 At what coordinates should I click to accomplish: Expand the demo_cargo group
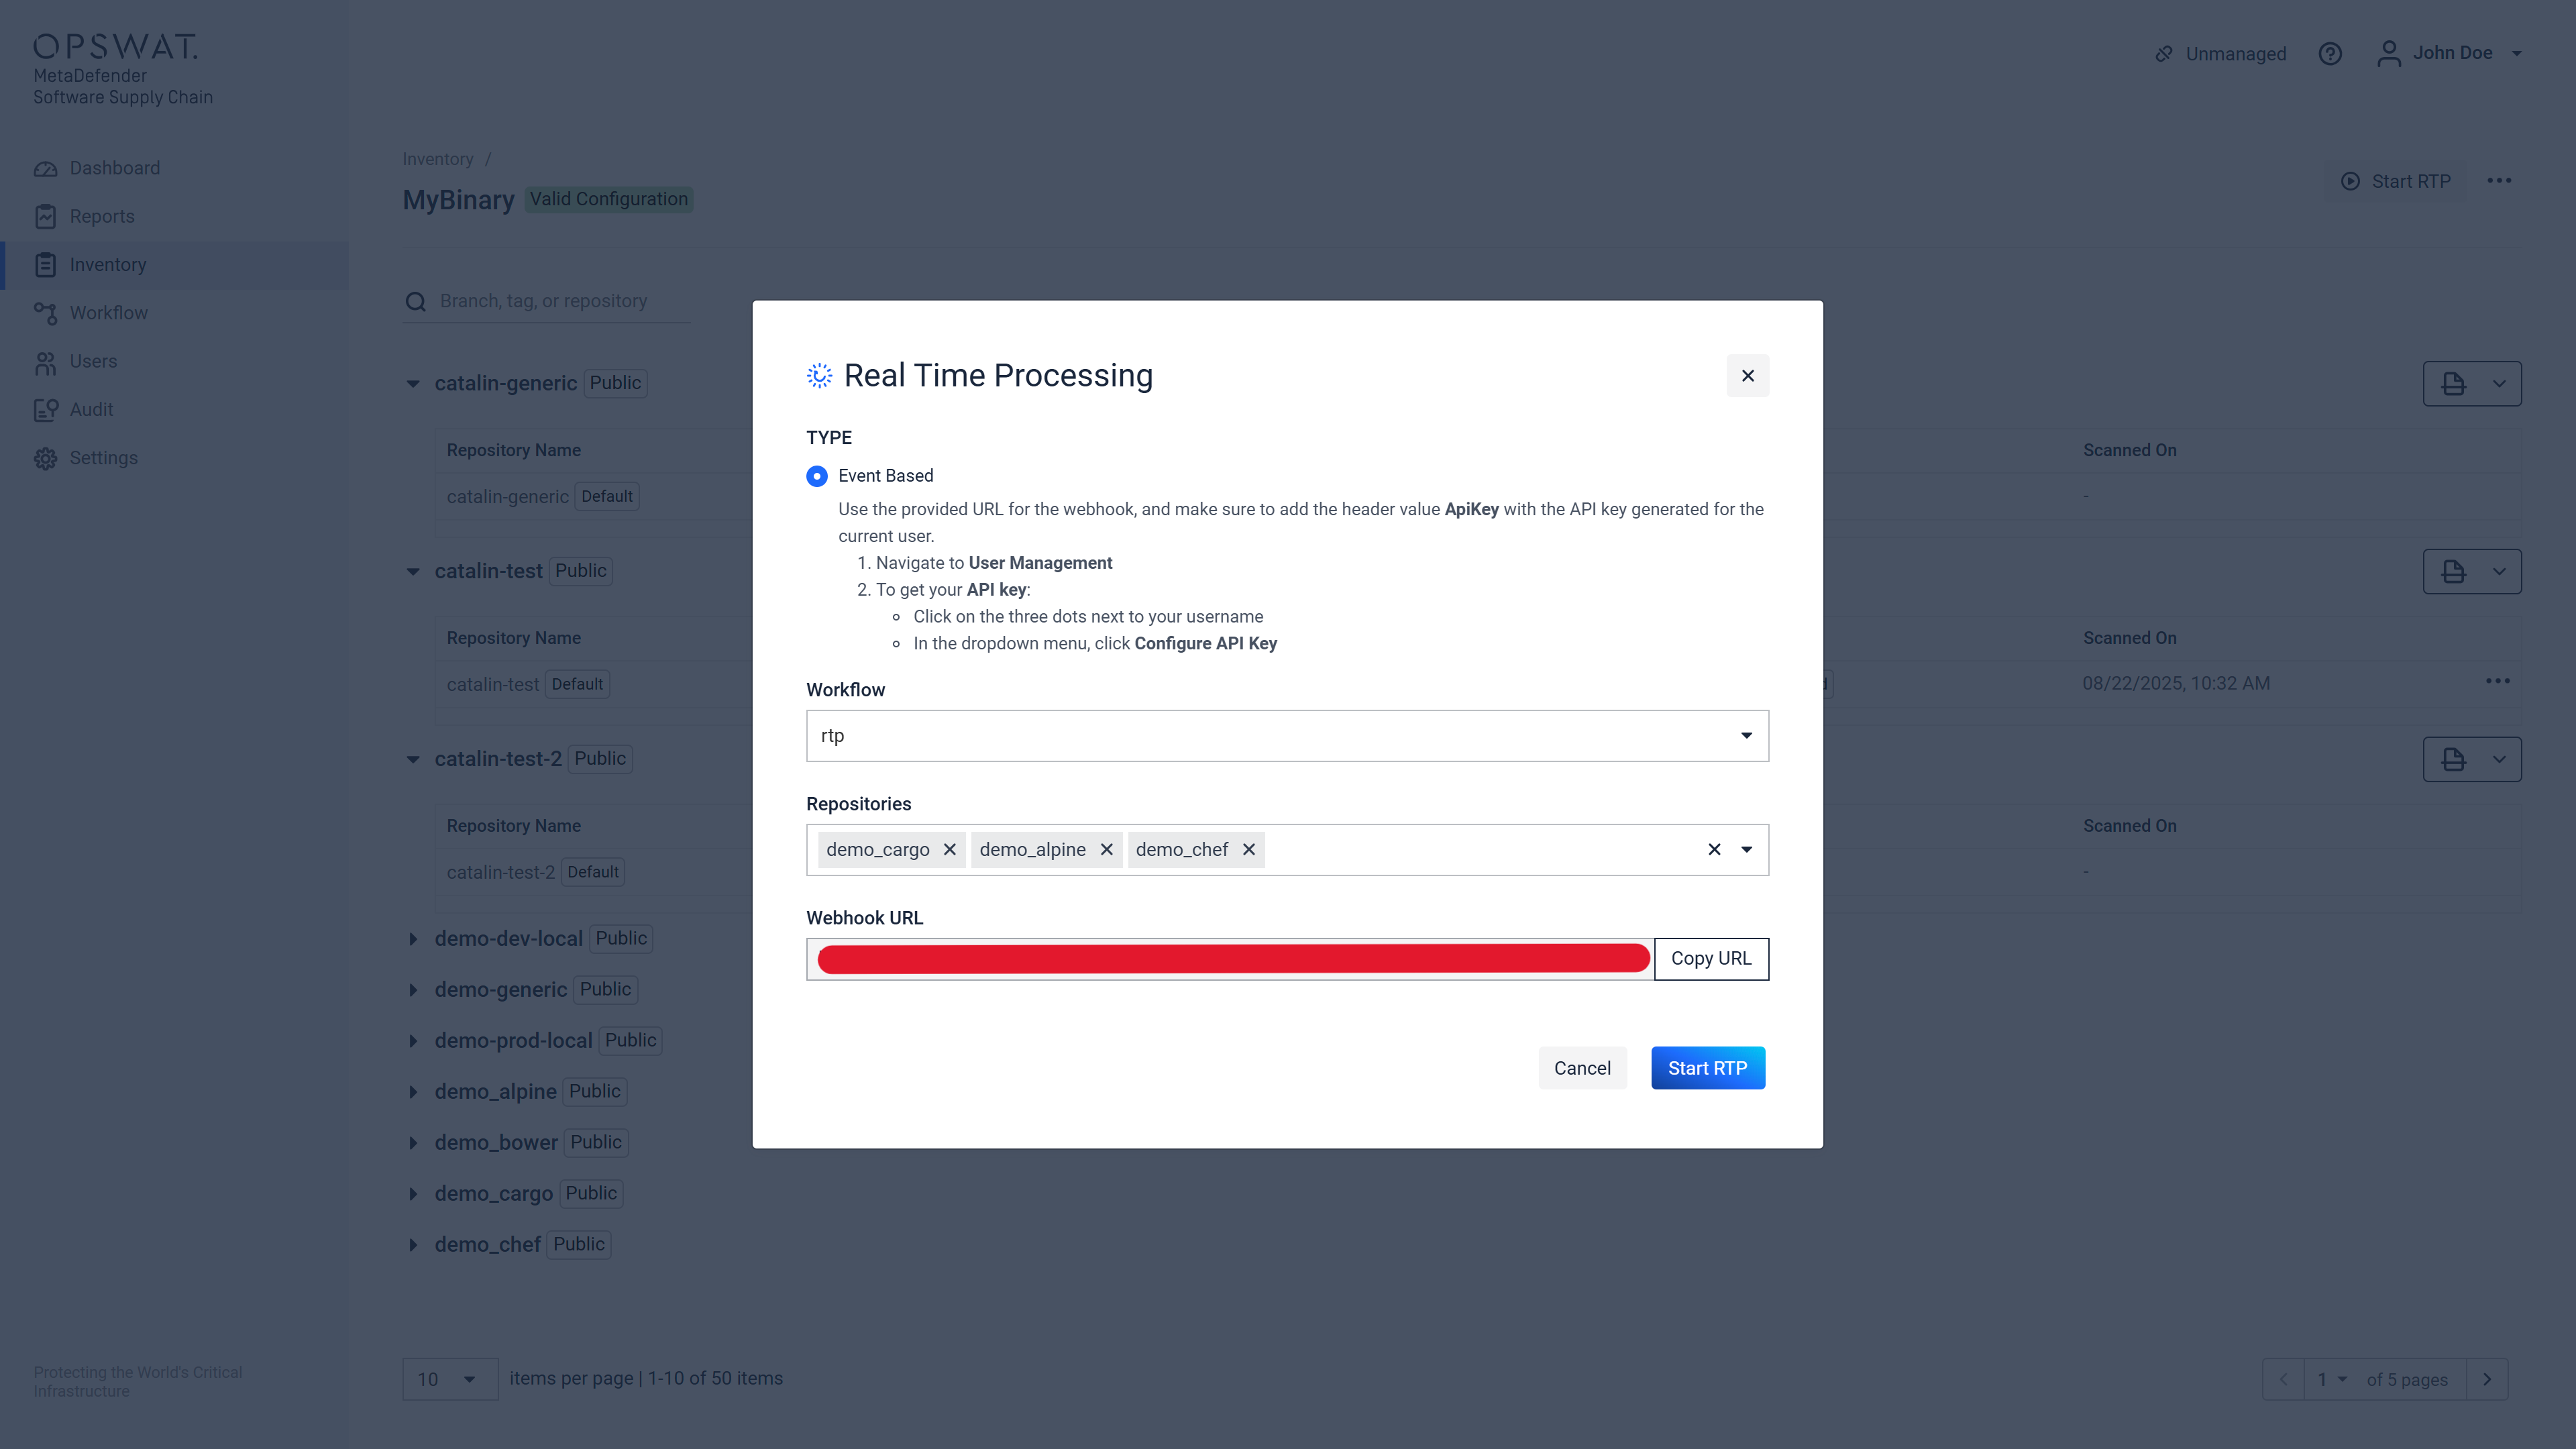pyautogui.click(x=412, y=1194)
